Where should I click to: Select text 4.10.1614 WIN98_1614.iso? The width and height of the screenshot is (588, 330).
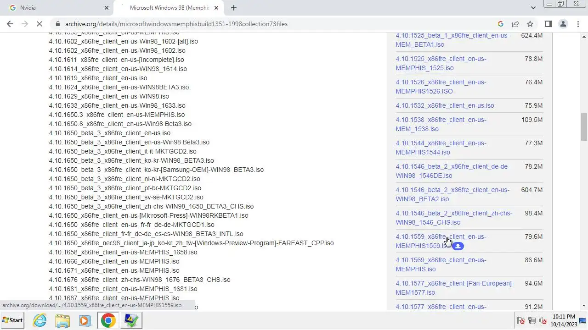click(118, 69)
